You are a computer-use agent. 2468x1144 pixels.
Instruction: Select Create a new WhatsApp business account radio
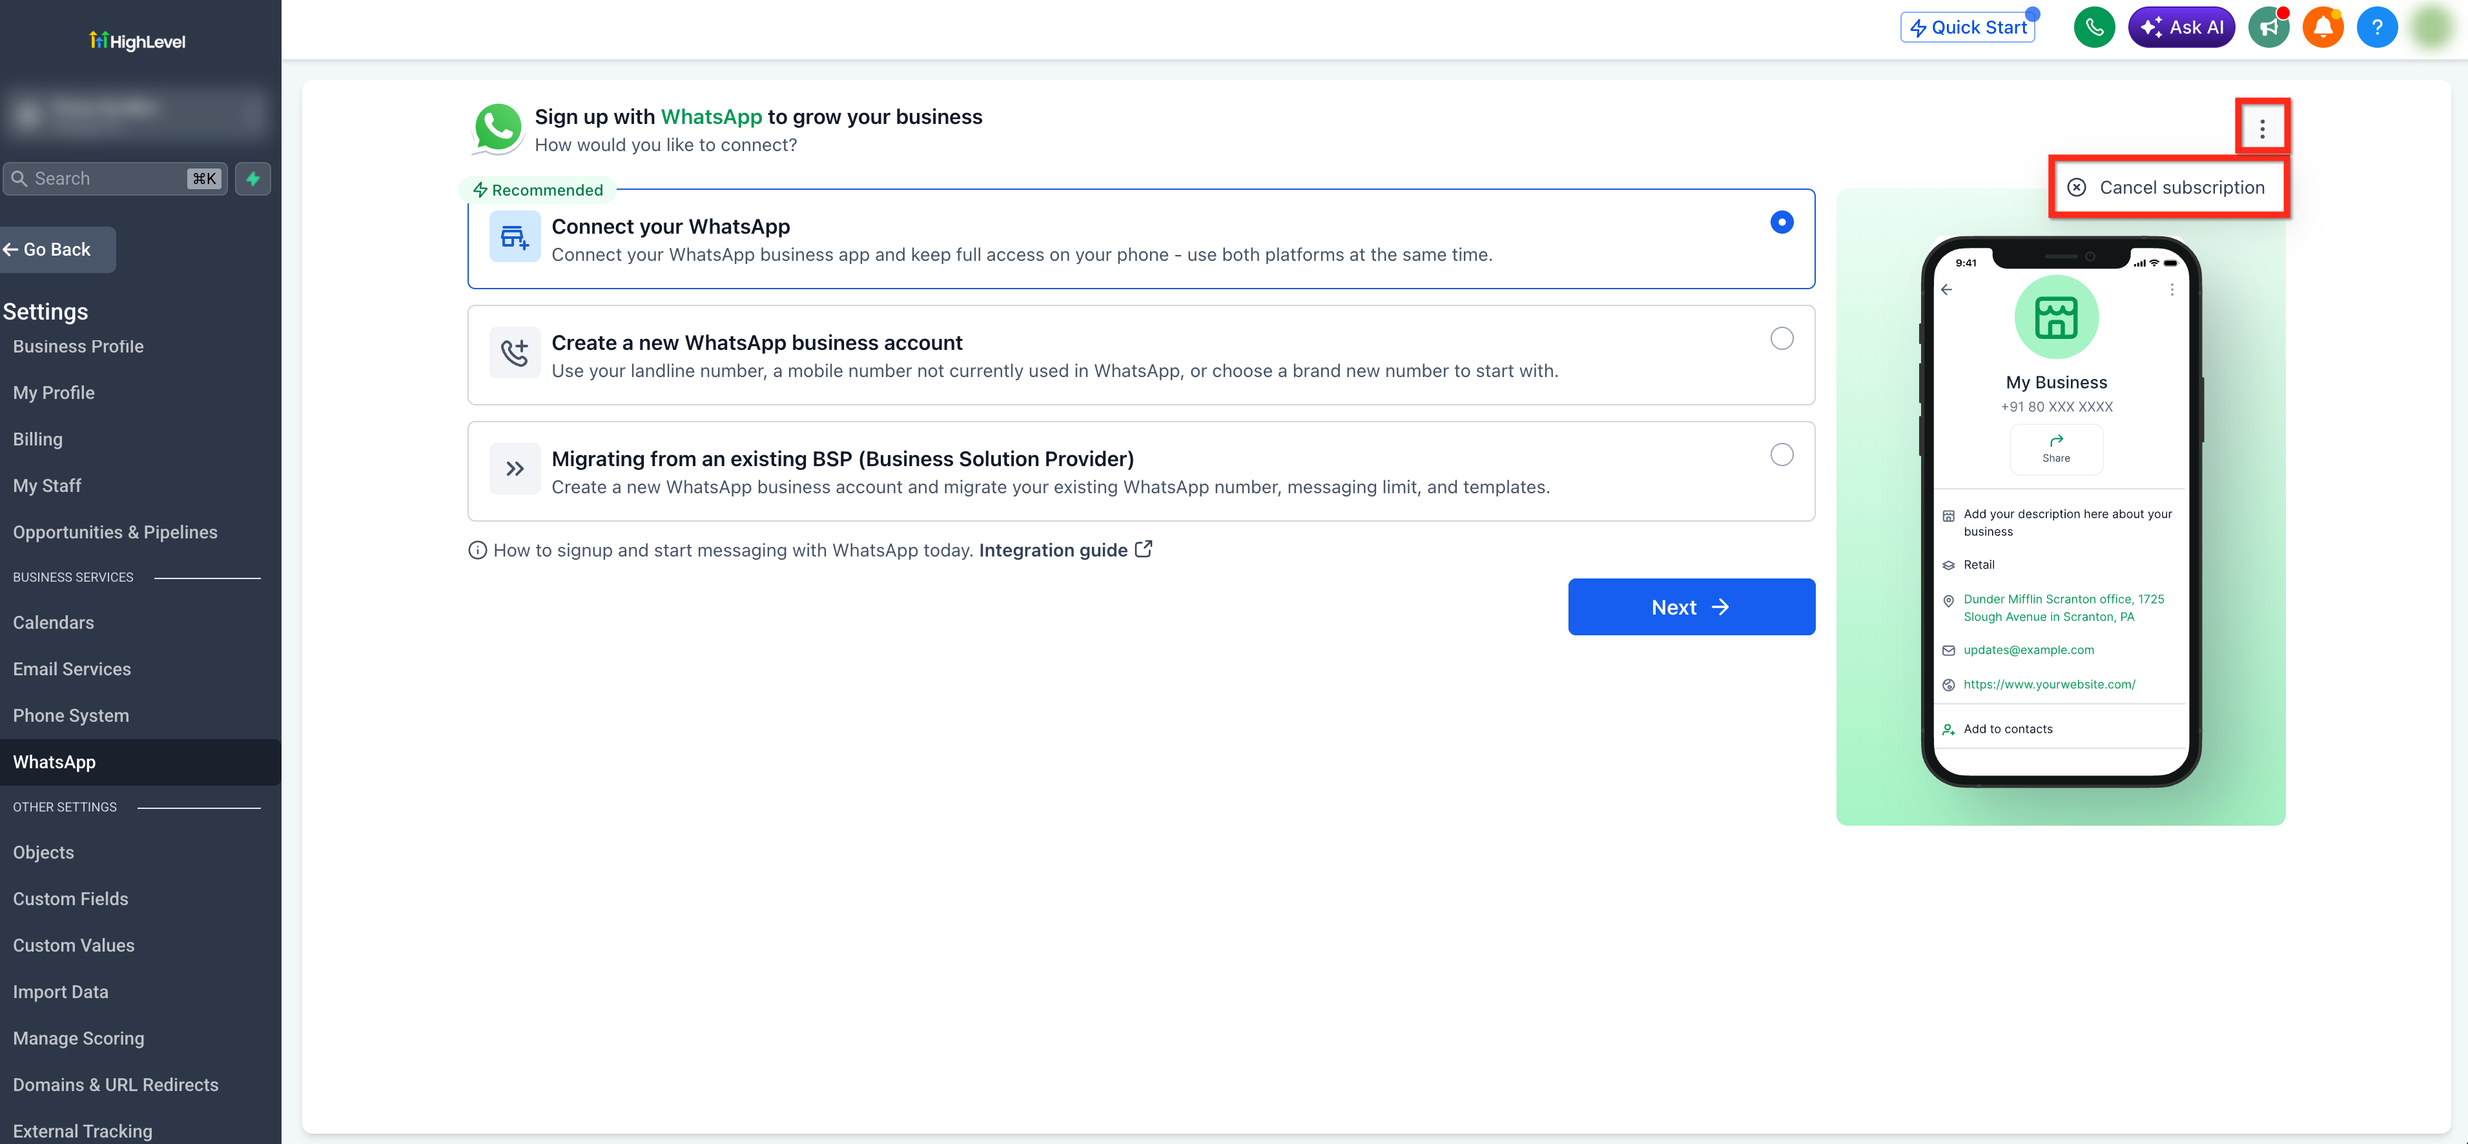1781,338
